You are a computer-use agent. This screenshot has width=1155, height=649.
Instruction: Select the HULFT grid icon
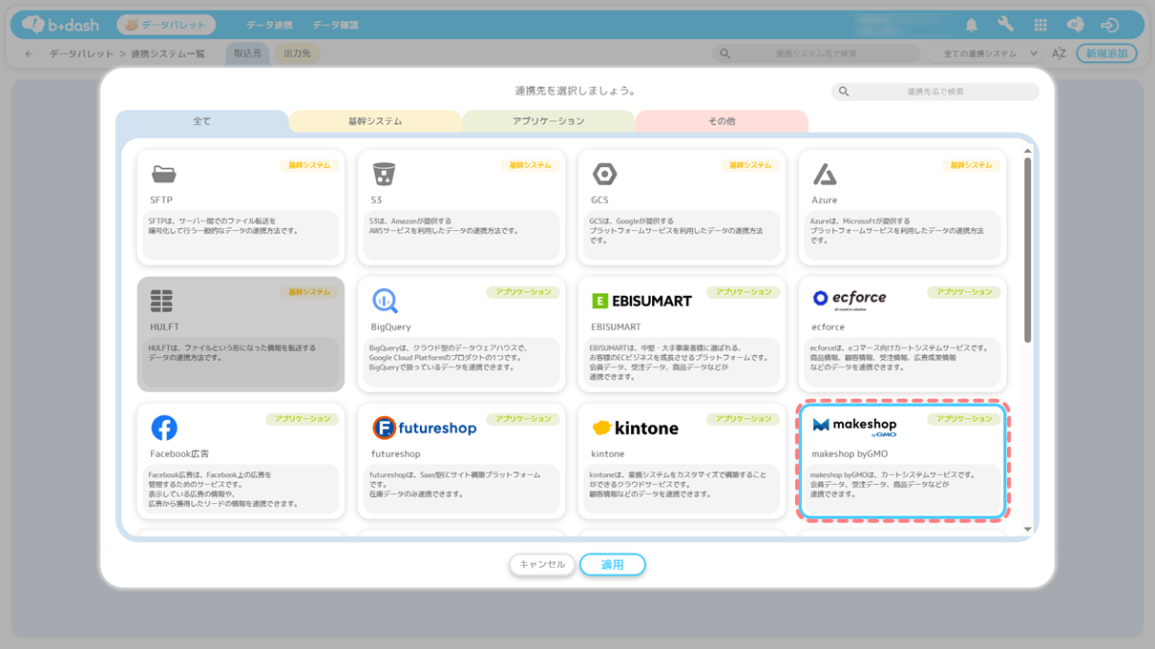pyautogui.click(x=161, y=301)
